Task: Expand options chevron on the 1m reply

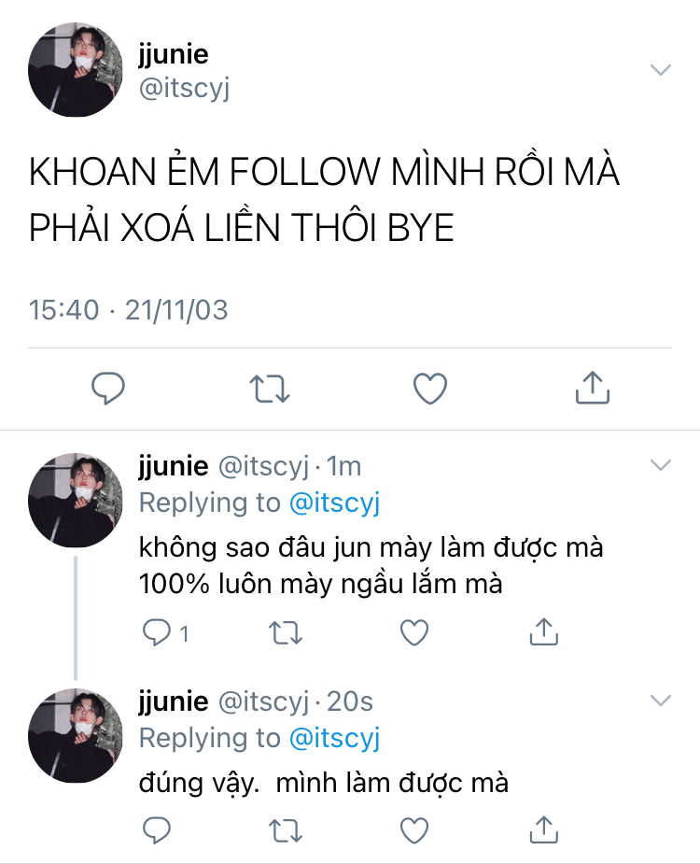Action: click(x=661, y=465)
